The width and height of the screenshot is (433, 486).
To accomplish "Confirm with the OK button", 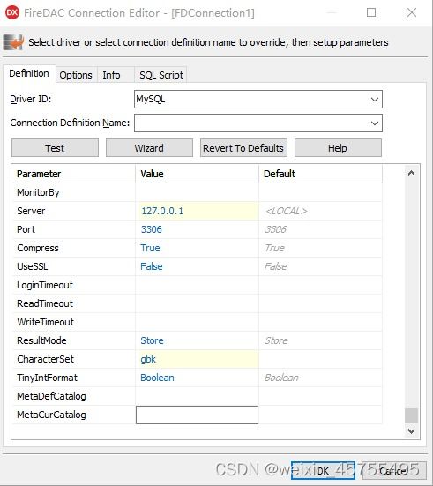I will (323, 471).
